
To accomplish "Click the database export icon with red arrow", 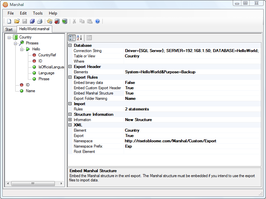I will click(57, 21).
